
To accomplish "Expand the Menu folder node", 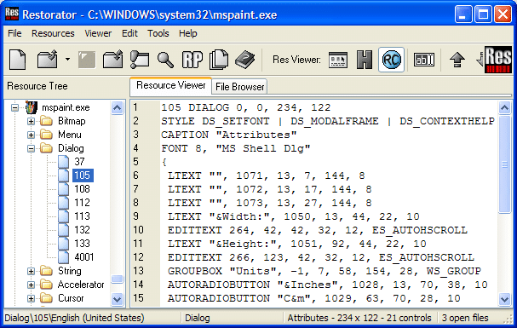I will (31, 135).
